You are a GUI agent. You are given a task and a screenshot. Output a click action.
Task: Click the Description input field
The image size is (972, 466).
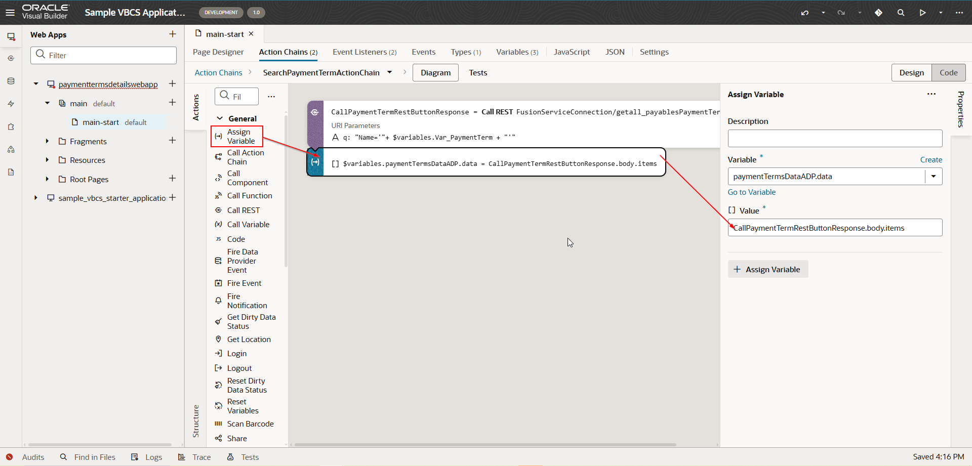(835, 138)
